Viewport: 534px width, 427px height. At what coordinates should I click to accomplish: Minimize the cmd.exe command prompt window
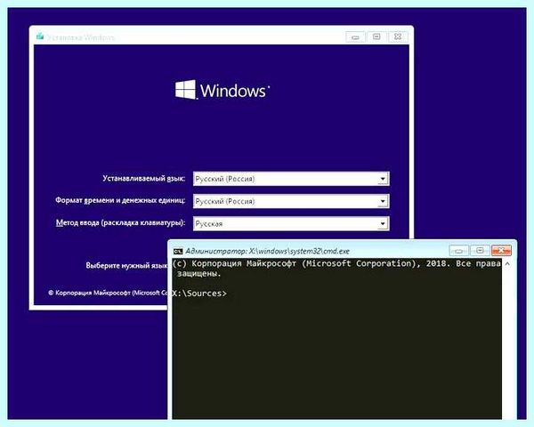458,251
